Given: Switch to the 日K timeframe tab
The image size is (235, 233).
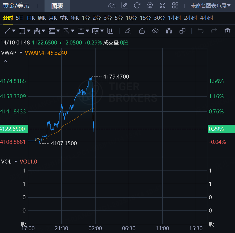Looking at the screenshot, I should 31,18.
